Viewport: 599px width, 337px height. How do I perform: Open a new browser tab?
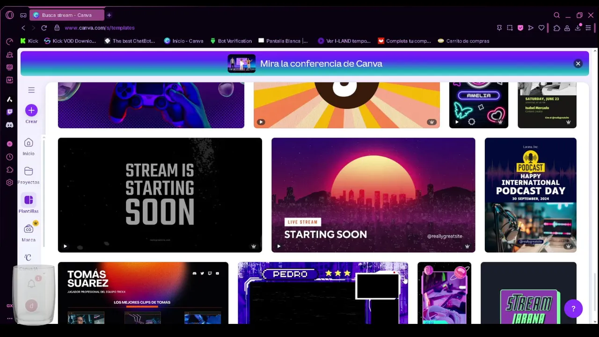pos(109,15)
